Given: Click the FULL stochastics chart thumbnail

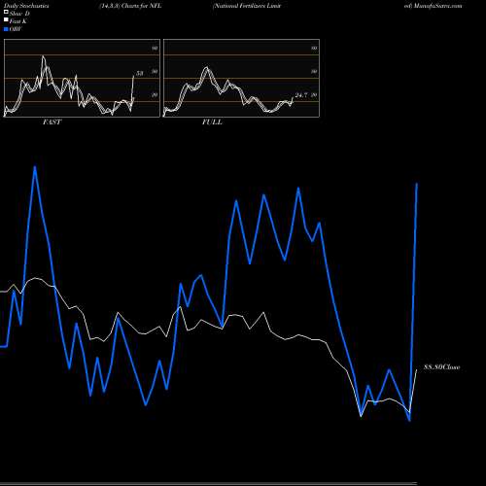Looking at the screenshot, I should 241,78.
